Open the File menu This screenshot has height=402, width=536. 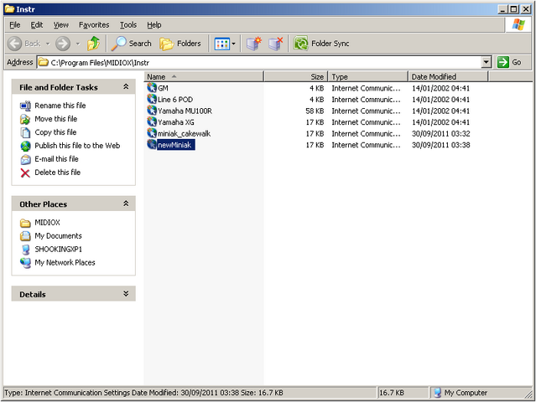click(15, 25)
